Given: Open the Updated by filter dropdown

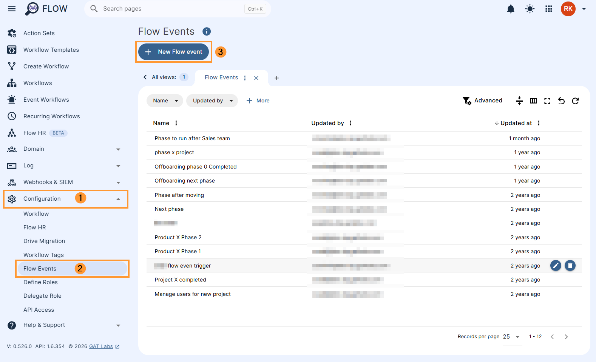Looking at the screenshot, I should [x=212, y=101].
